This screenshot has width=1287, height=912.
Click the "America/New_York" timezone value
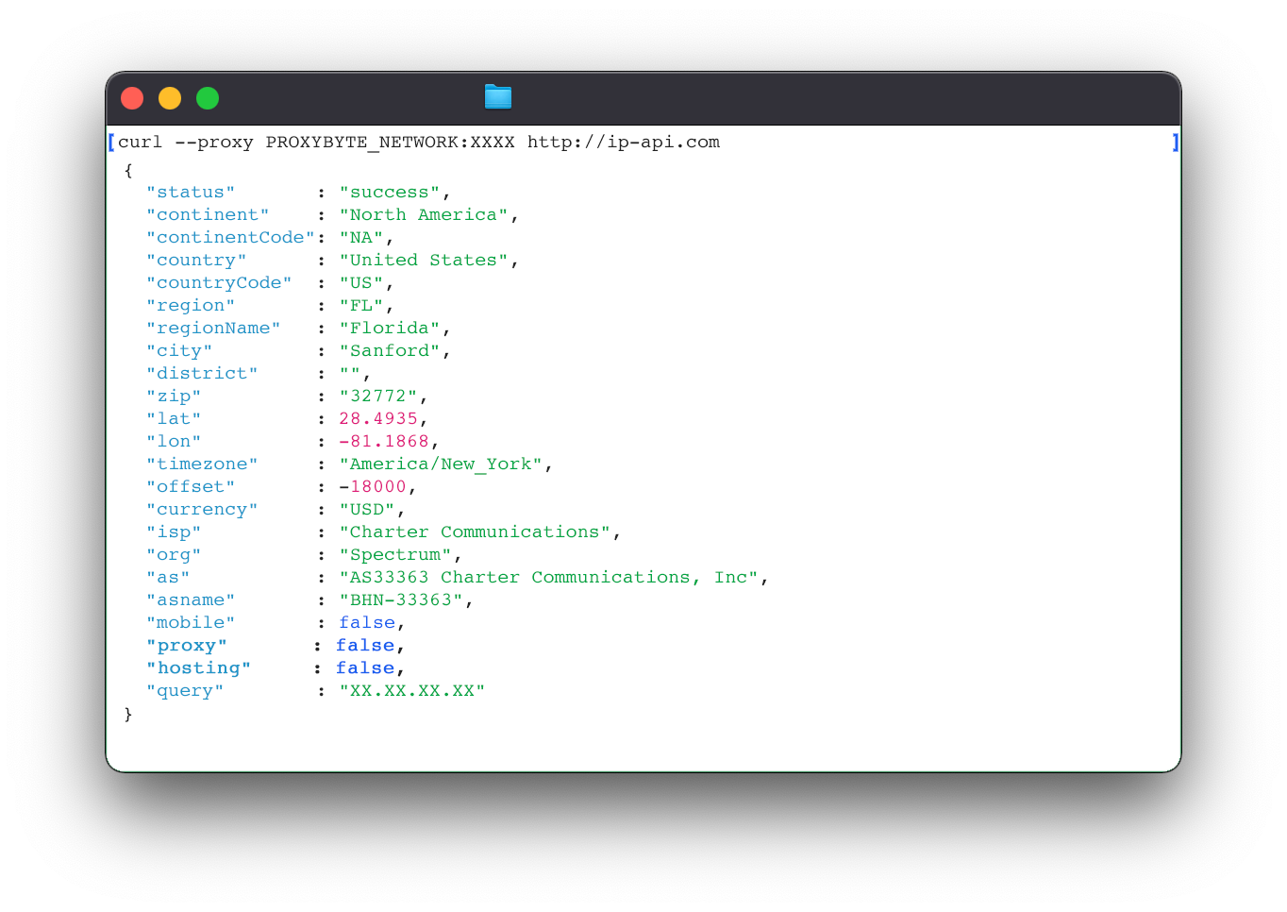coord(440,464)
